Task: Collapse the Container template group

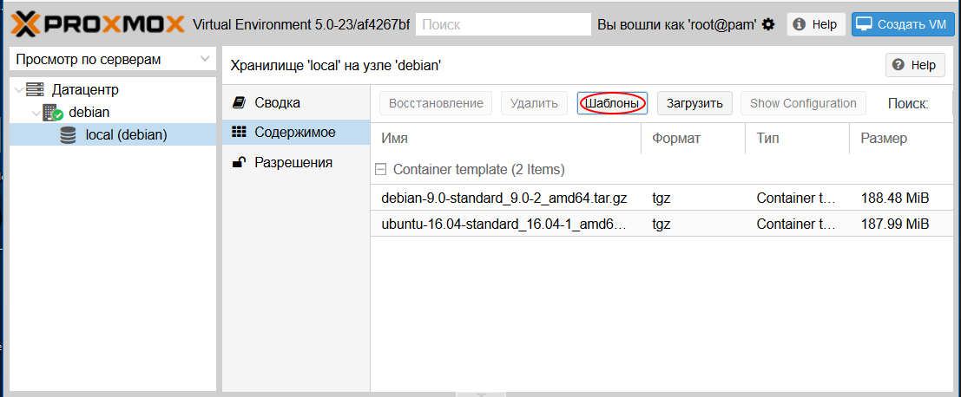Action: tap(380, 169)
